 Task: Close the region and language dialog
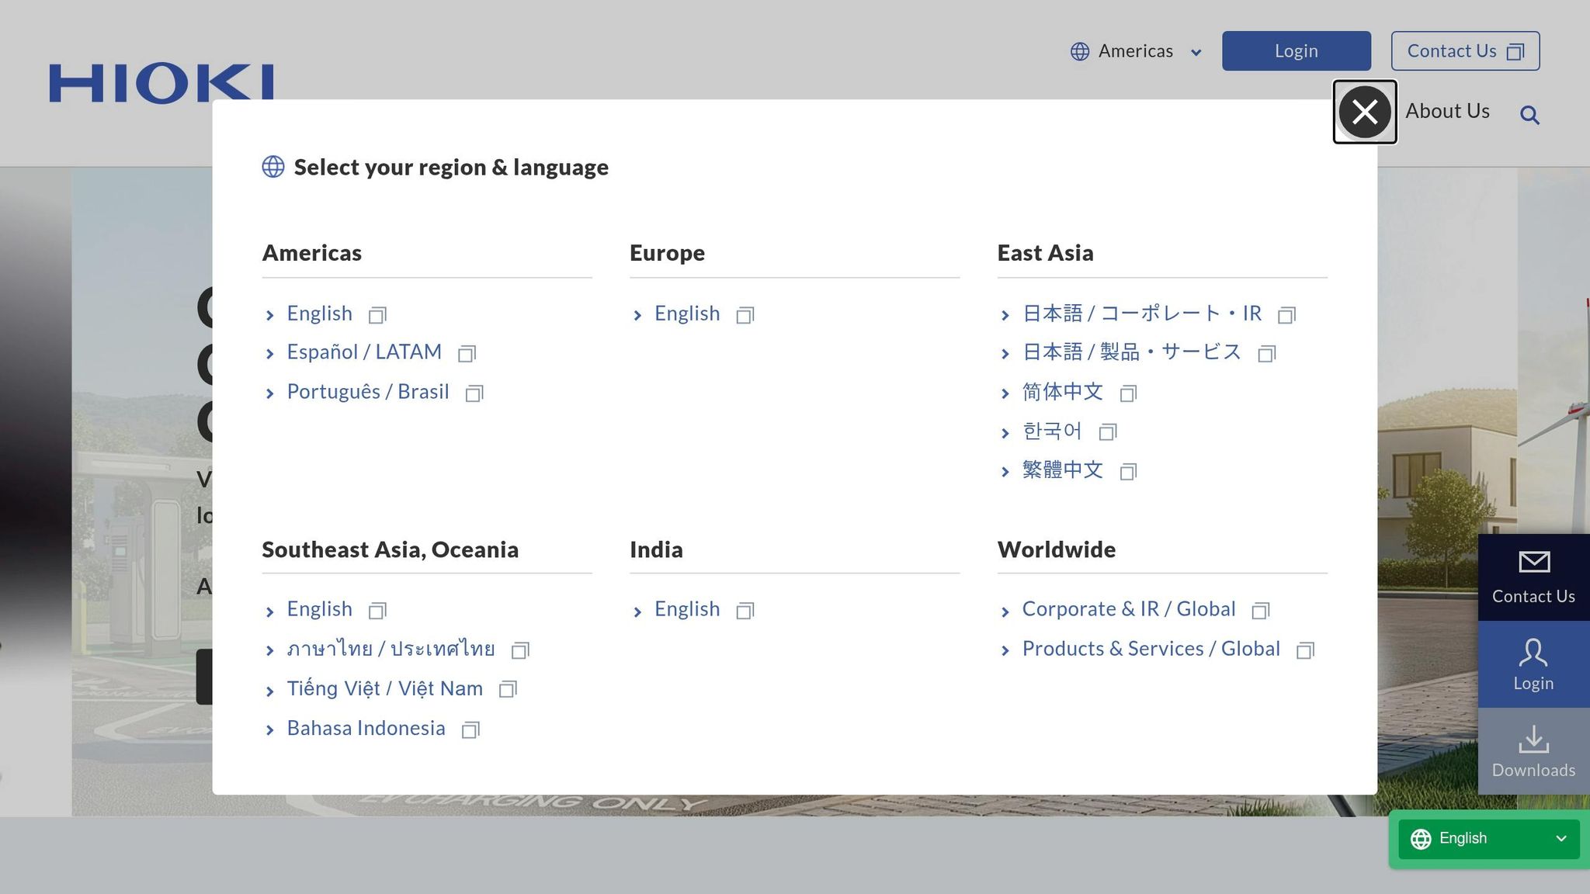[1365, 112]
